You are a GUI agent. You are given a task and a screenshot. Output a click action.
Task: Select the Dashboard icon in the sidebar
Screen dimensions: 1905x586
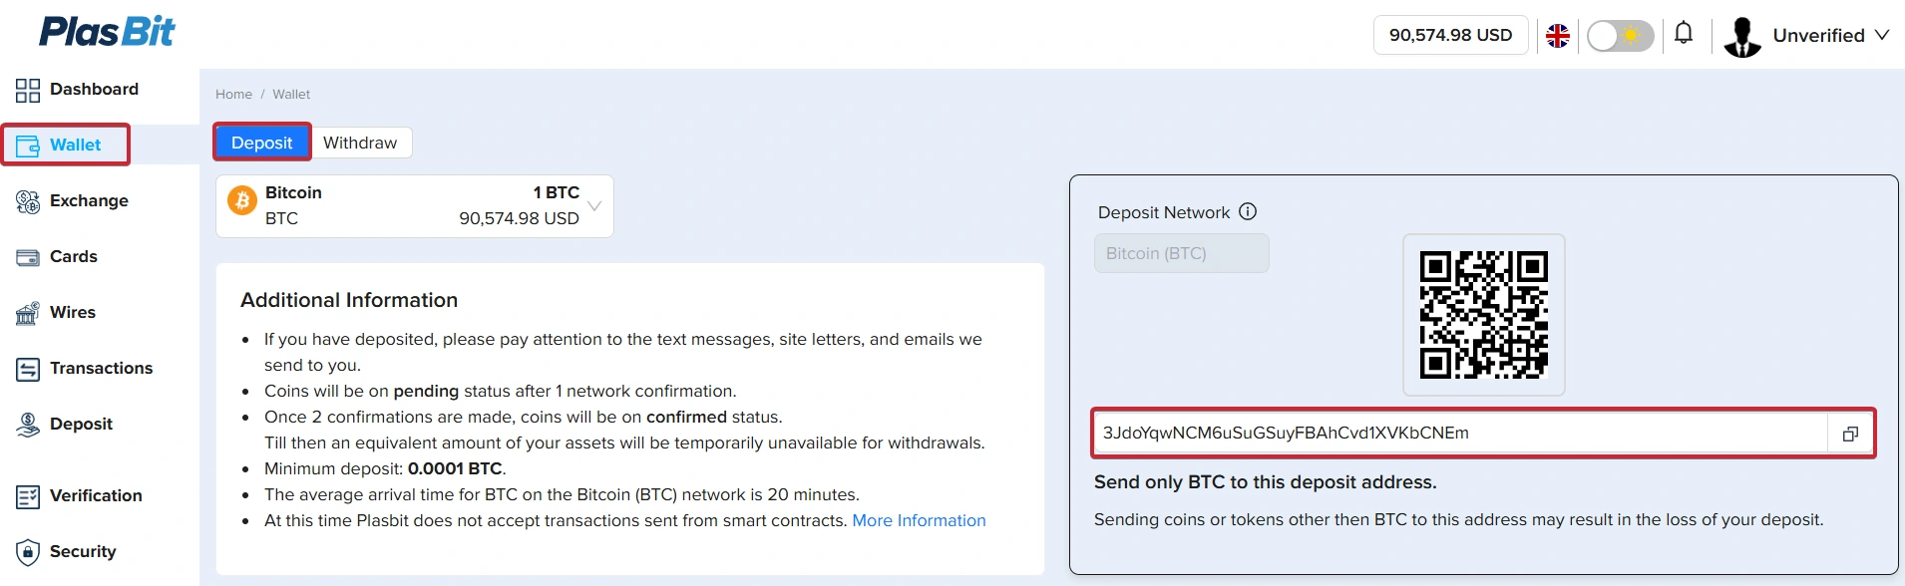click(x=28, y=89)
